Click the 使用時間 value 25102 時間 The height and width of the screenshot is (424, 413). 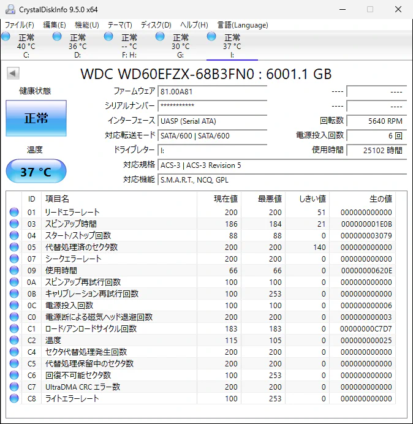pos(377,150)
